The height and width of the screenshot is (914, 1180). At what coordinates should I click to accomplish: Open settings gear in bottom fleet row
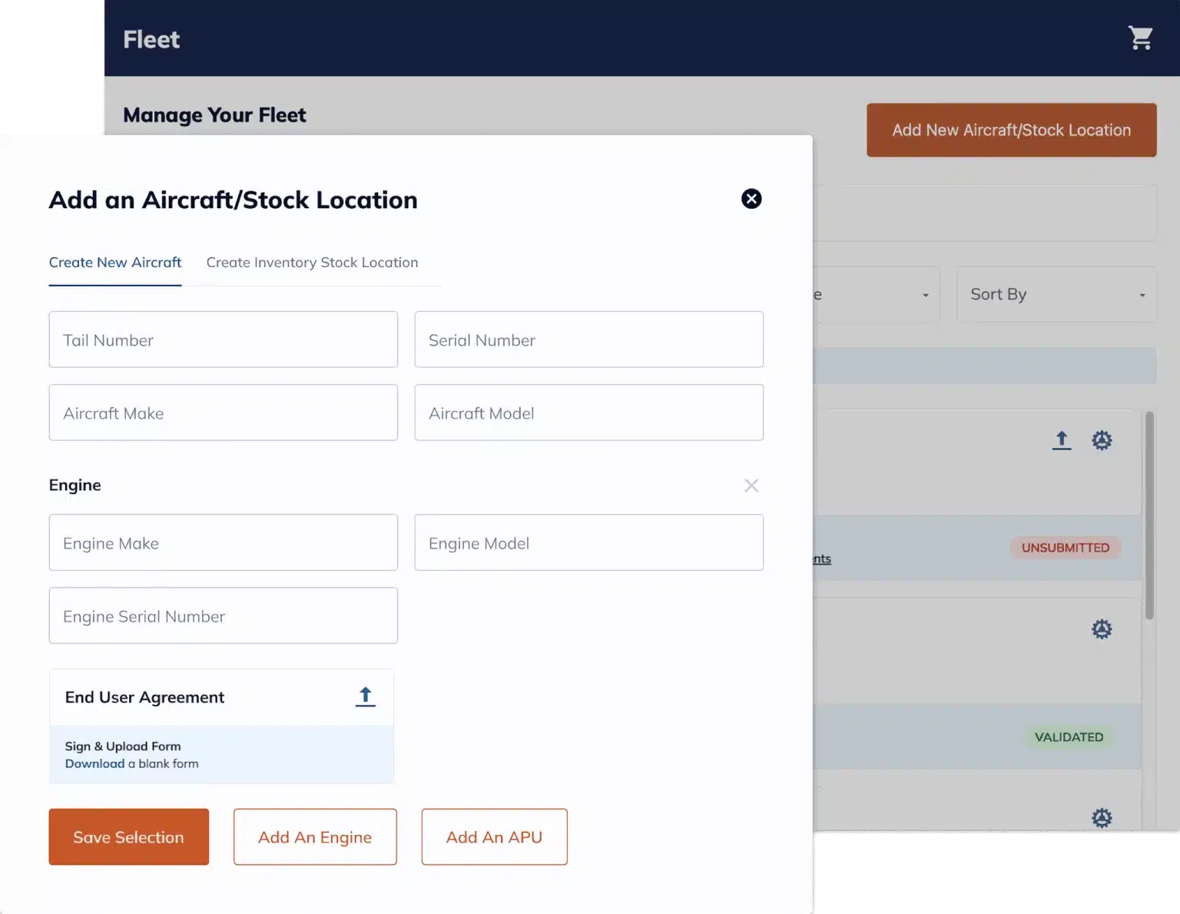[1102, 817]
